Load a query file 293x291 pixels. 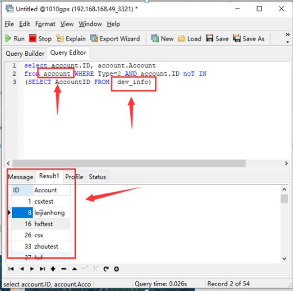point(189,39)
